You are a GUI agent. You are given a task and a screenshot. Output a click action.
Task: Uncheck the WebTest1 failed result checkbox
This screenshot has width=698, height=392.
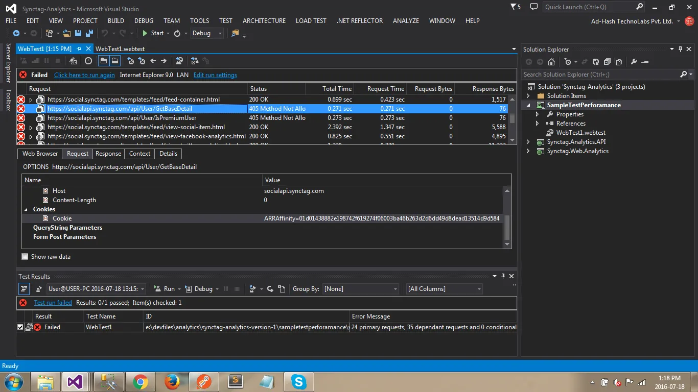20,327
